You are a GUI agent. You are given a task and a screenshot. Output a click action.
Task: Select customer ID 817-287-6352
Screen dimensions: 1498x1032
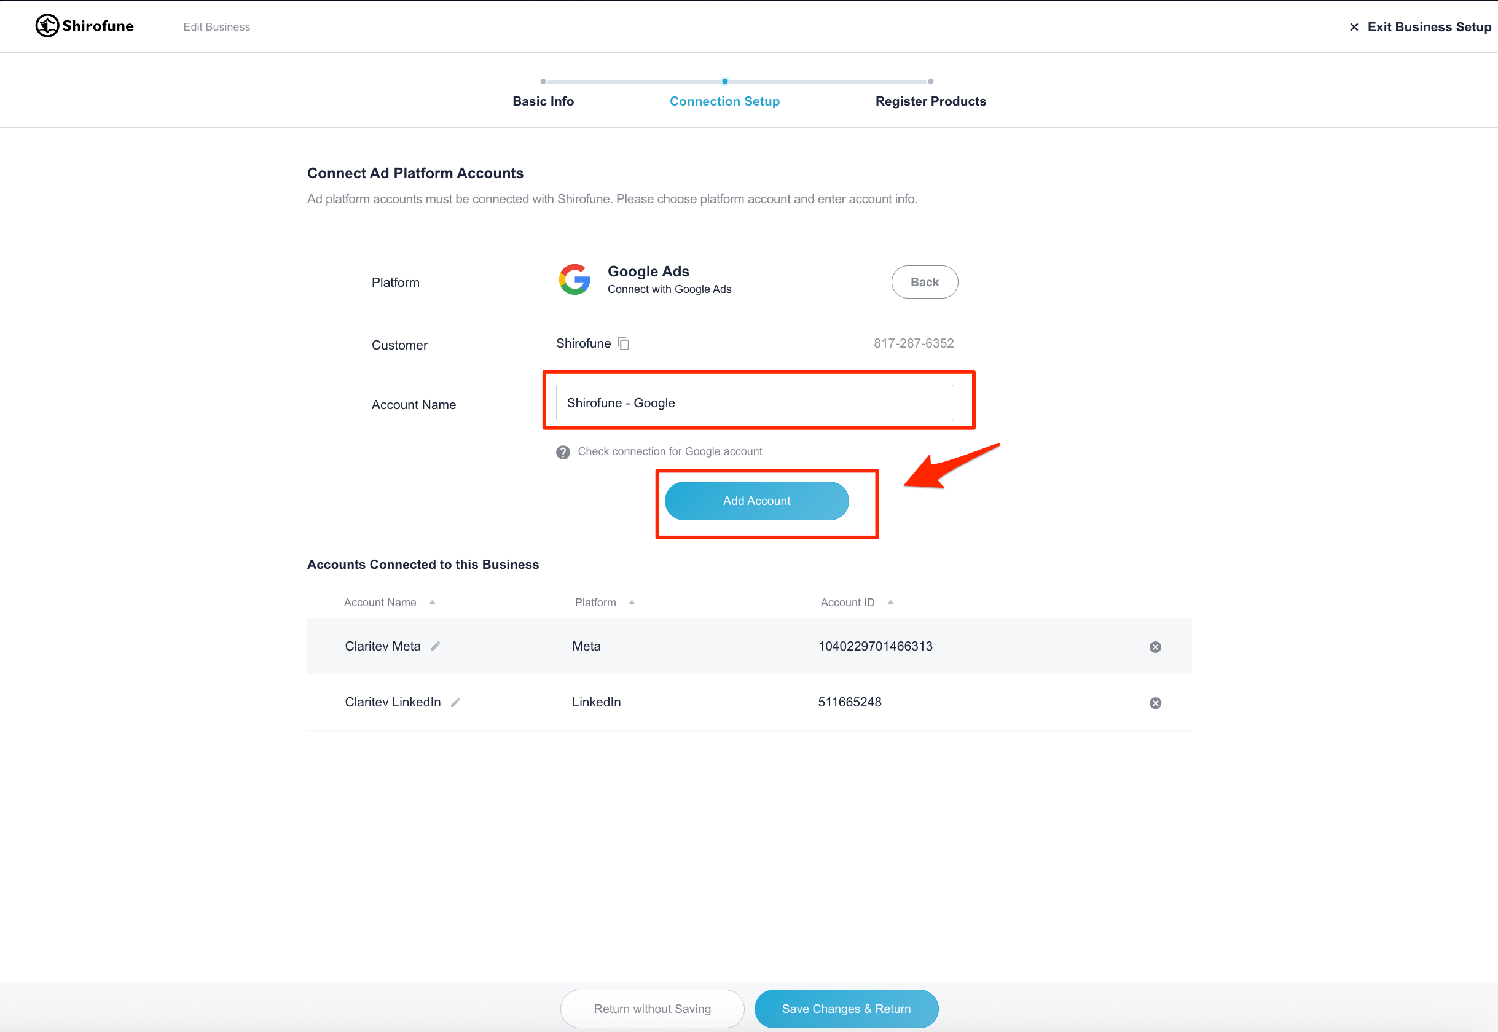coord(913,343)
